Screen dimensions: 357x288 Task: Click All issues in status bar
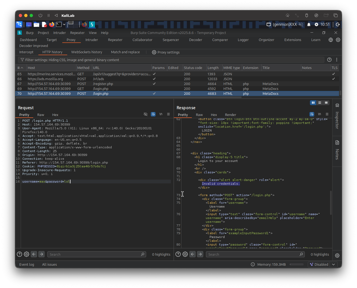50,264
